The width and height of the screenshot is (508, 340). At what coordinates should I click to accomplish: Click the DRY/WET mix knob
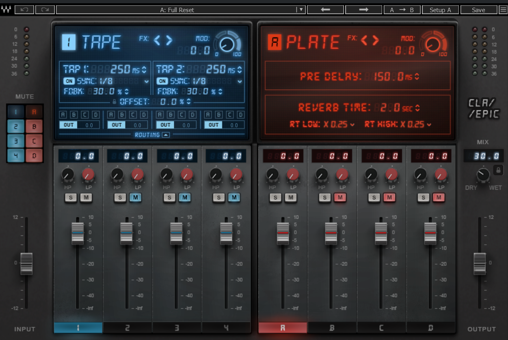pyautogui.click(x=483, y=175)
